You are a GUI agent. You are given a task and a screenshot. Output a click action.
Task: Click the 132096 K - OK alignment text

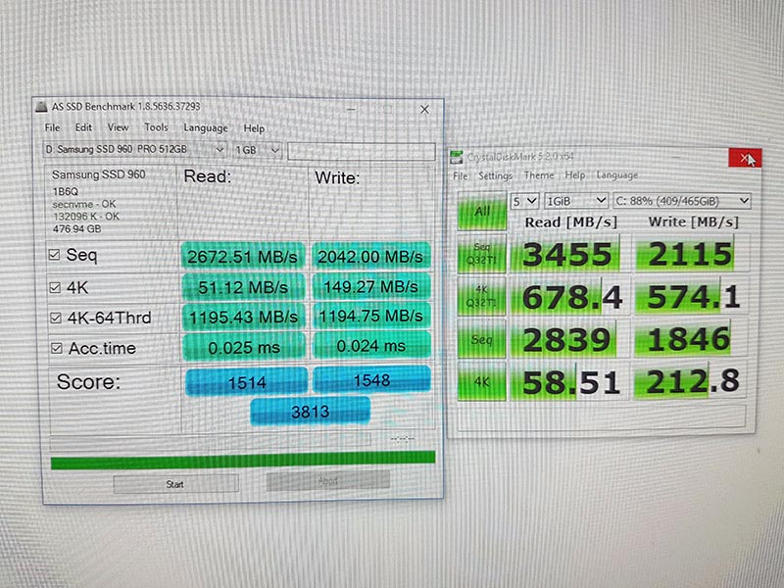[86, 217]
